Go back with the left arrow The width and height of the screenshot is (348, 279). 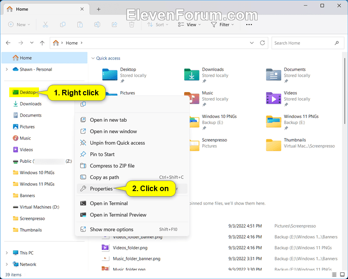coord(8,43)
